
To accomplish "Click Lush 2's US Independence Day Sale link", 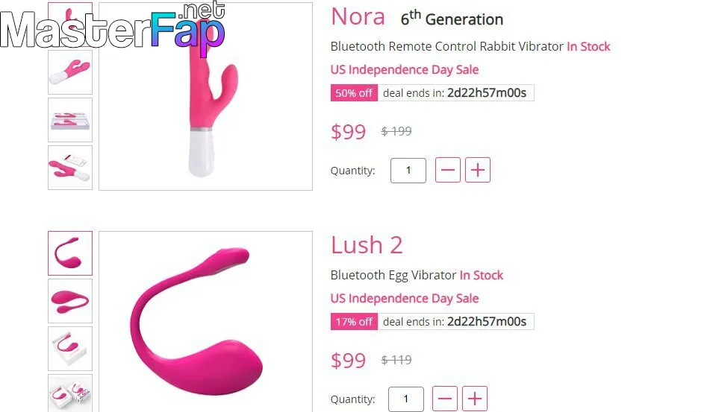I will pos(405,299).
